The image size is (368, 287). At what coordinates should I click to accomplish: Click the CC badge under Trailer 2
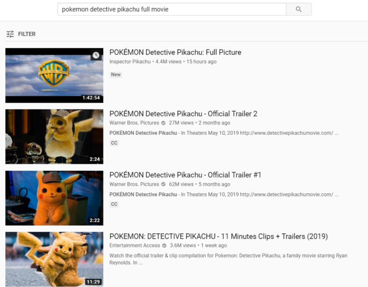114,143
